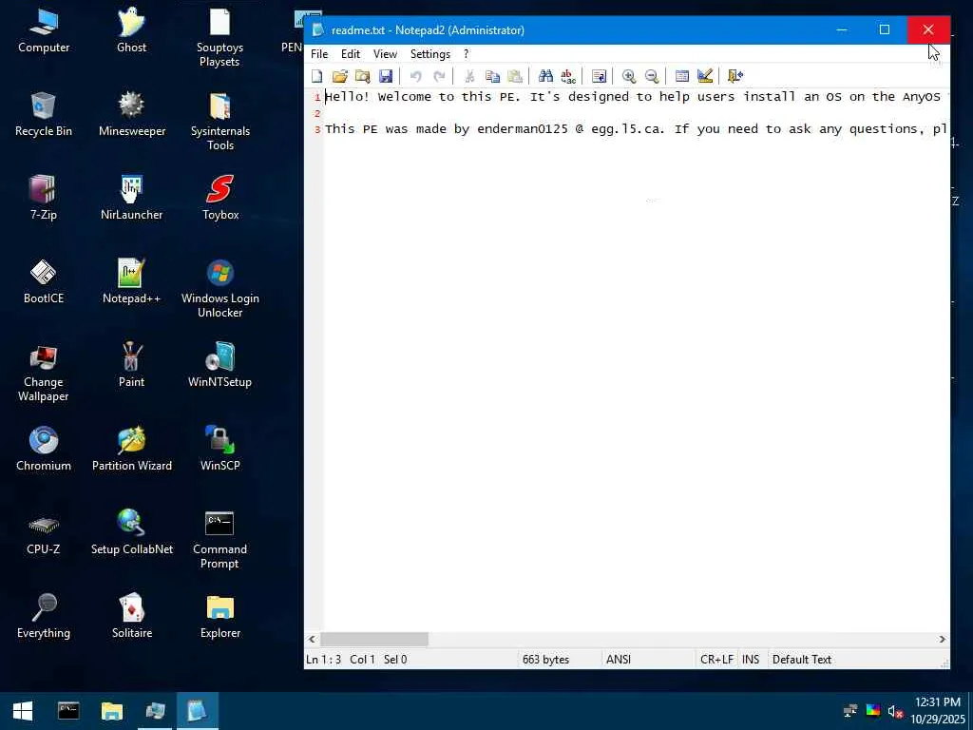Select the CPU-Z desktop icon
973x730 pixels.
44,534
